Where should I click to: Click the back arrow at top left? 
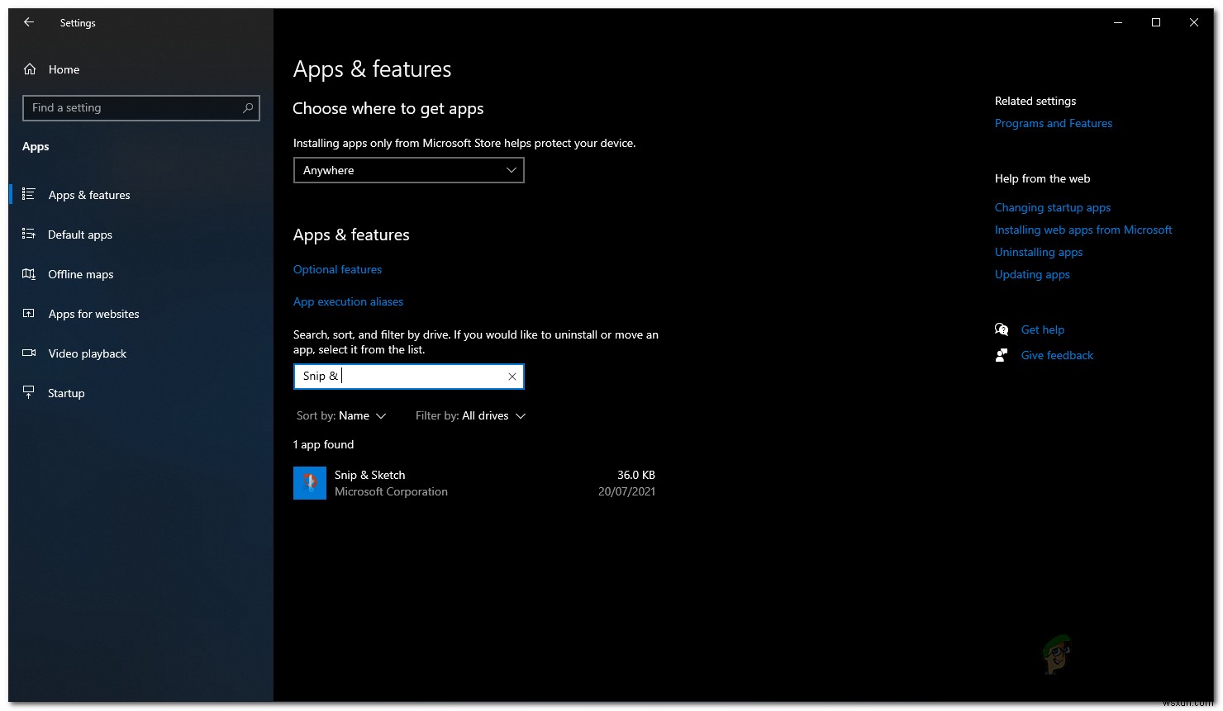[29, 22]
